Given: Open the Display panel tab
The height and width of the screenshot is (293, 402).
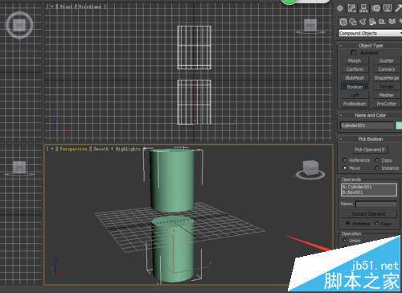Looking at the screenshot, I should [x=388, y=8].
